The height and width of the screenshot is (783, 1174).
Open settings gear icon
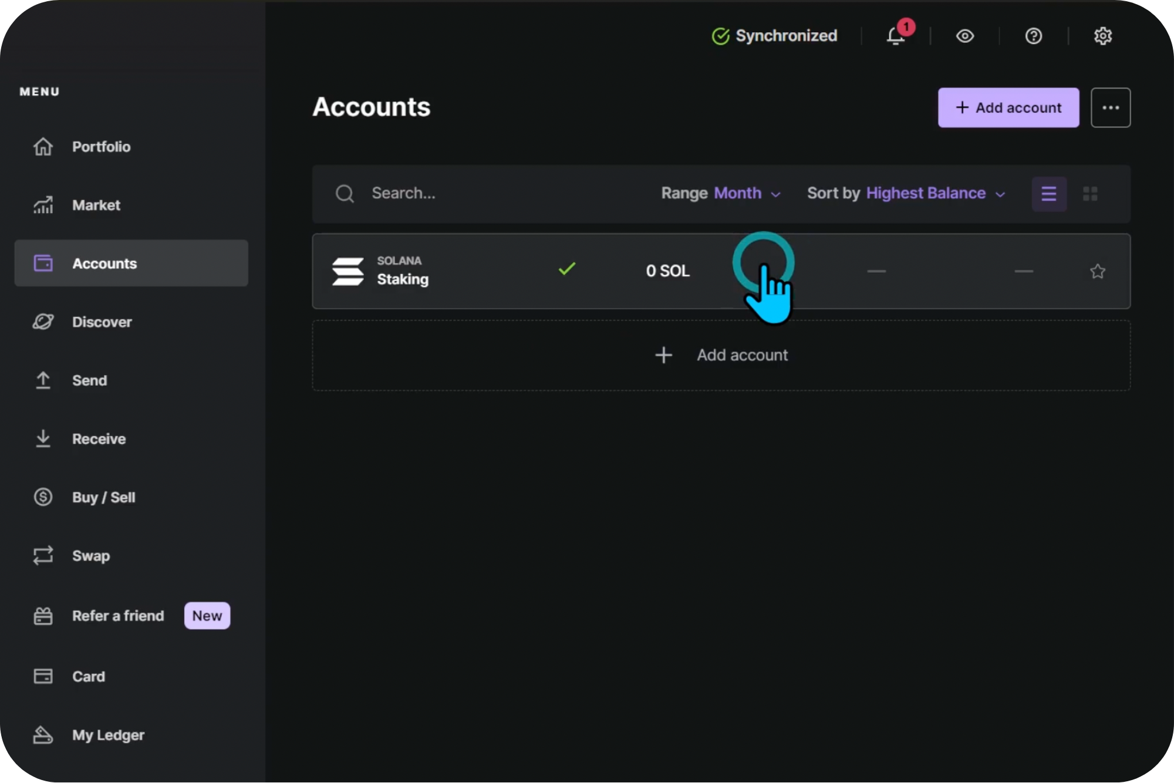coord(1102,36)
